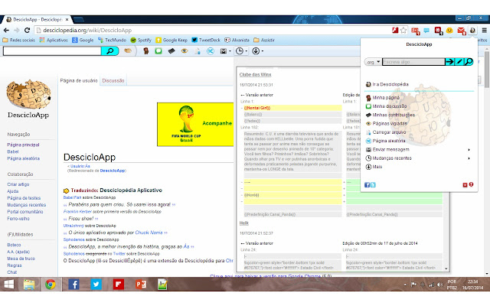Click the go arrow button in the popup
This screenshot has width=490, height=306.
[449, 61]
